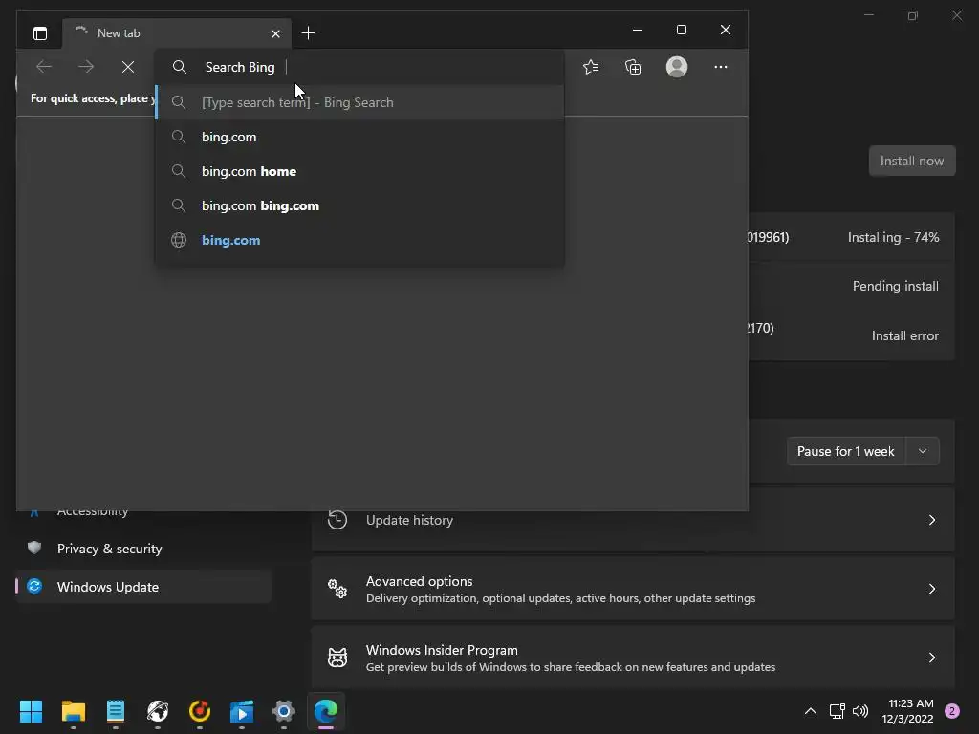Image resolution: width=979 pixels, height=734 pixels.
Task: Select the Type search term Bing Search suggestion
Action: coord(359,102)
